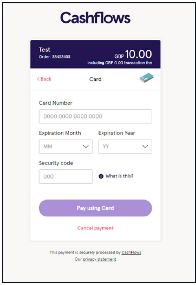Click the Pay using Card button

pyautogui.click(x=95, y=208)
